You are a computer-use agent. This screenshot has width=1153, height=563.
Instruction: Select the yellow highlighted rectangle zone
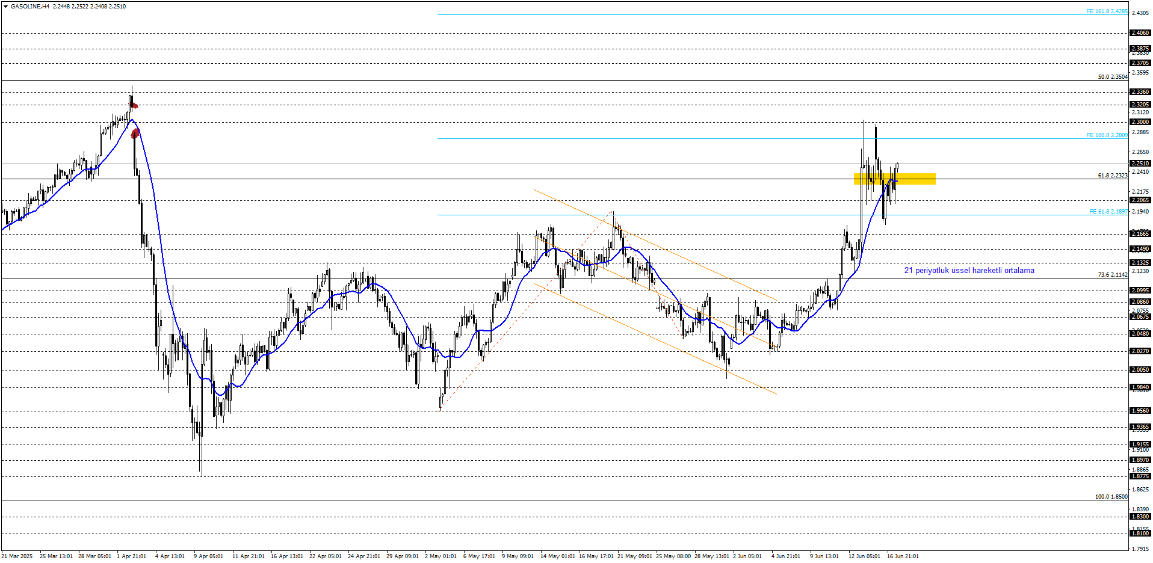pos(895,179)
